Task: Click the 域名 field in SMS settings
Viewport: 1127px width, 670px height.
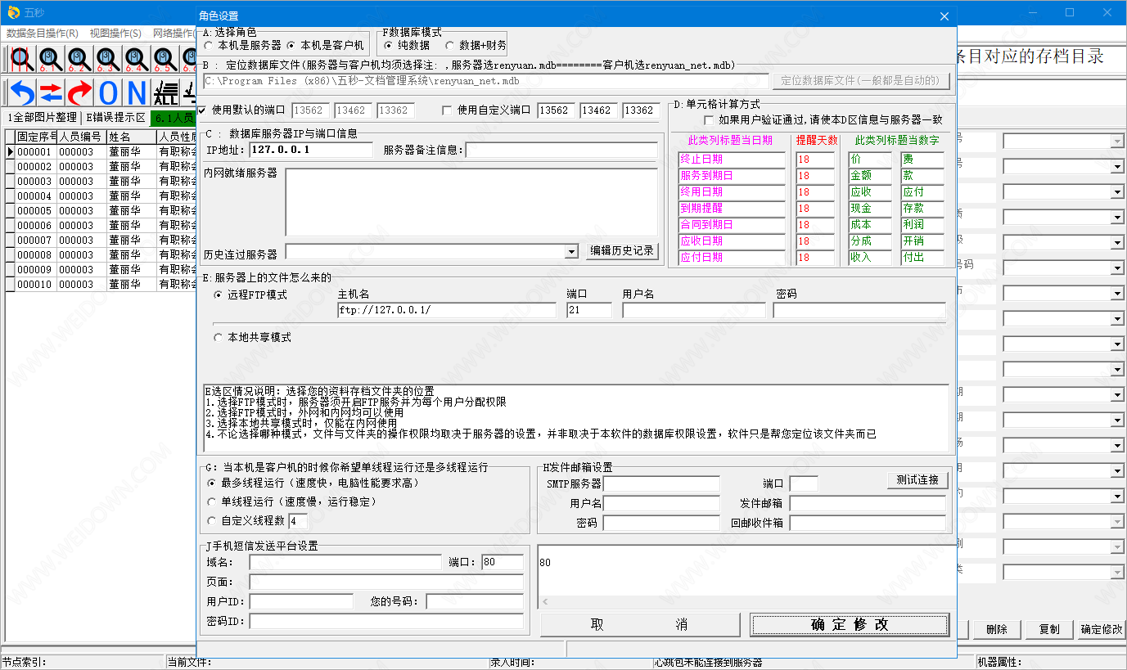Action: click(345, 562)
